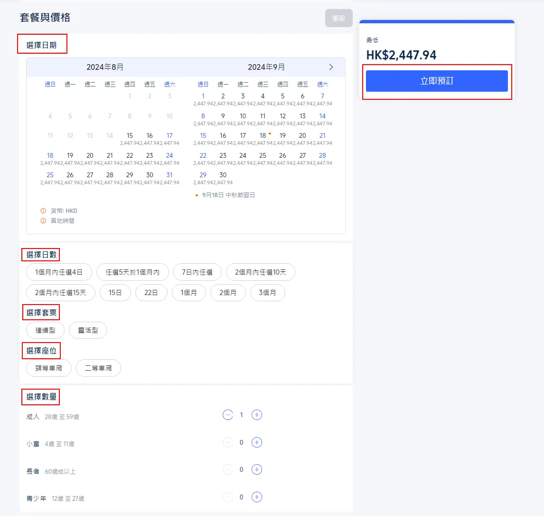Increase adult 成人 quantity with plus
Image resolution: width=544 pixels, height=516 pixels.
(257, 415)
